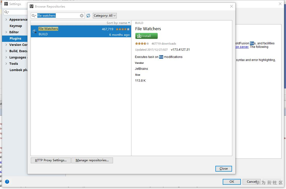This screenshot has width=286, height=189.
Task: Expand the Version Control settings node
Action: pos(6,45)
